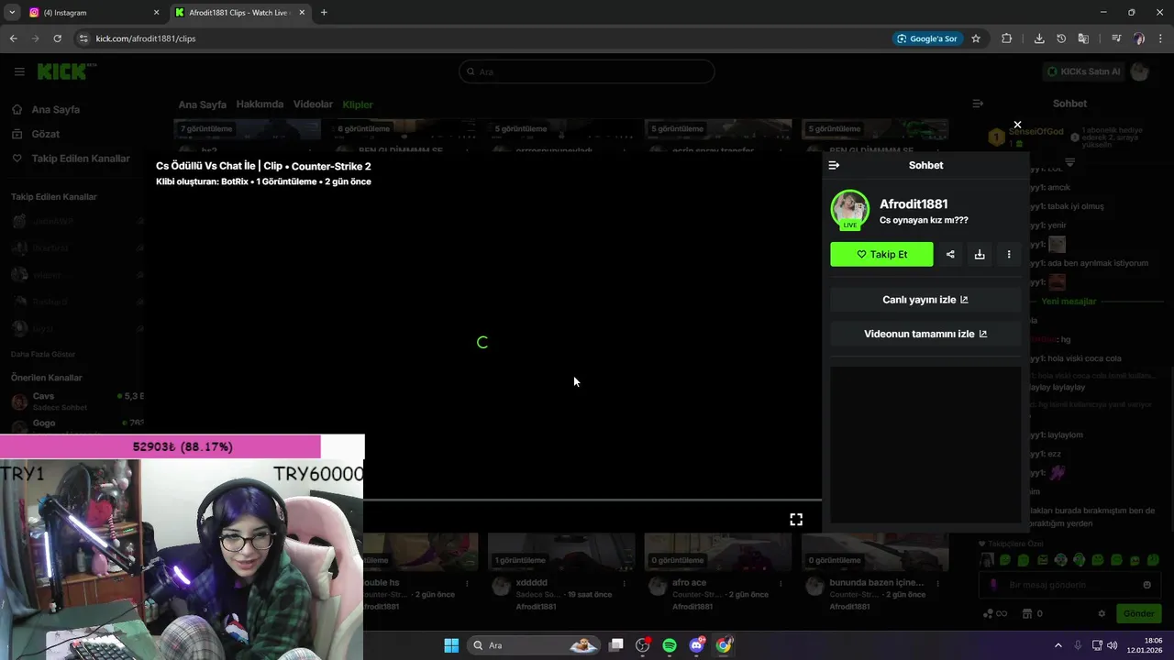Open the three-dot options beside download icon
The image size is (1174, 660).
point(1009,255)
